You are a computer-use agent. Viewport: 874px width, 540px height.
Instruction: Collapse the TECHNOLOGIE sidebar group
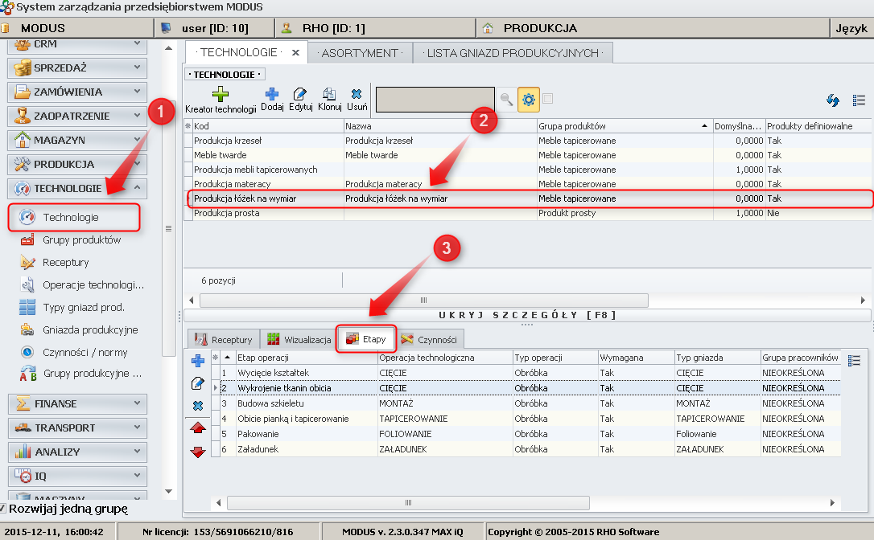tap(77, 189)
